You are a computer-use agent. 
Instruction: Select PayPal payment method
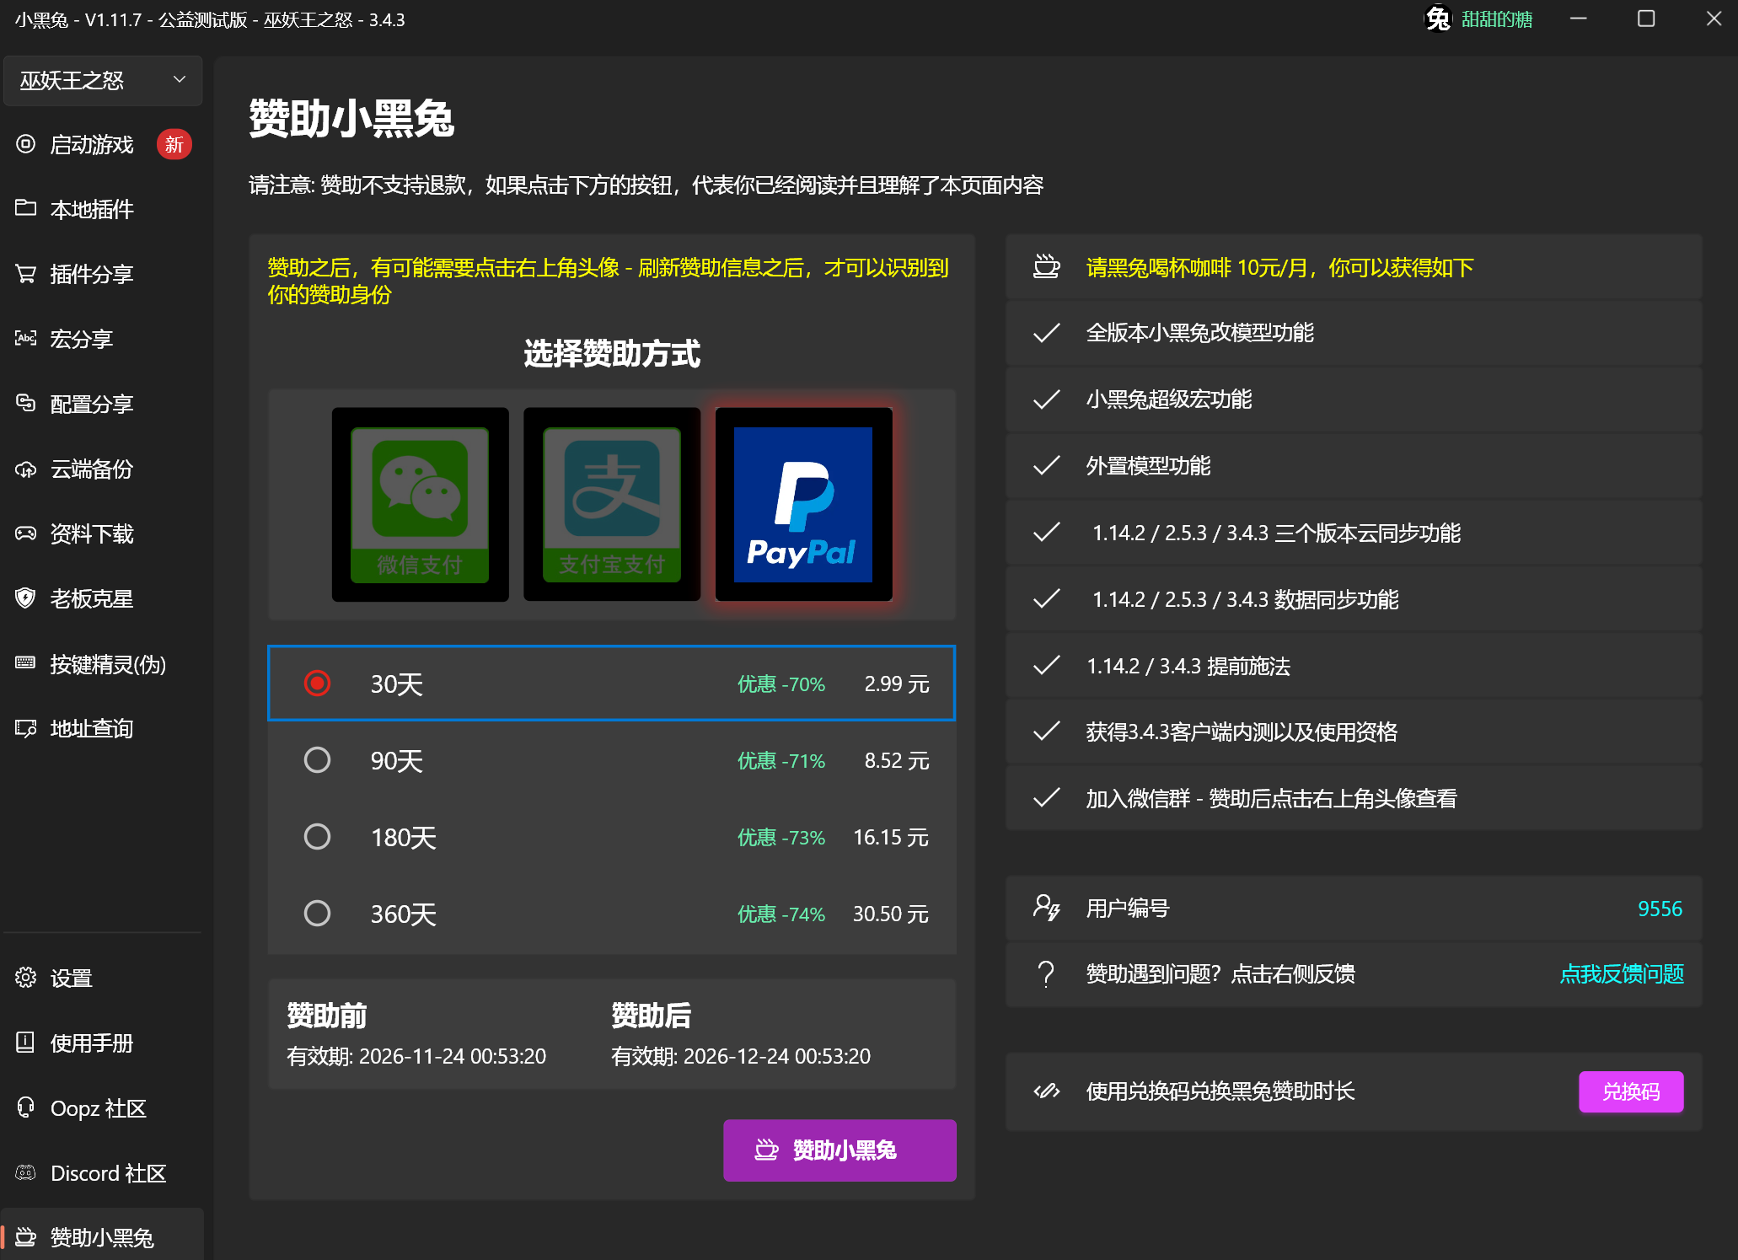pos(803,504)
